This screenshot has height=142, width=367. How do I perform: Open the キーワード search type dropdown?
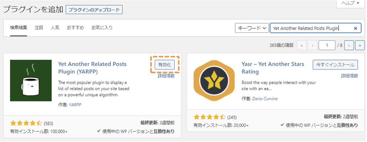click(251, 28)
